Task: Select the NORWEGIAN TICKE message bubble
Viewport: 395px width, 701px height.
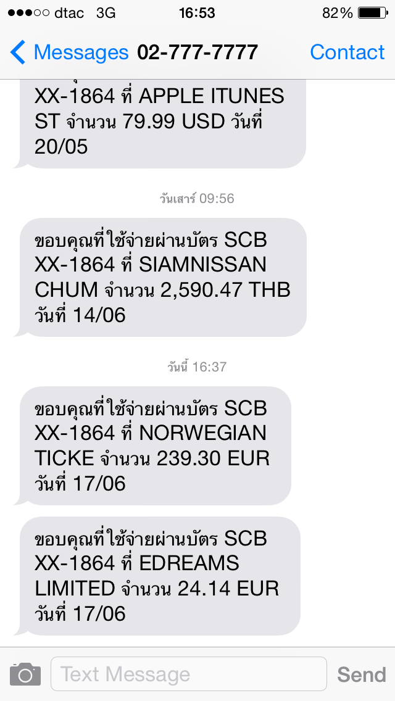Action: (154, 446)
